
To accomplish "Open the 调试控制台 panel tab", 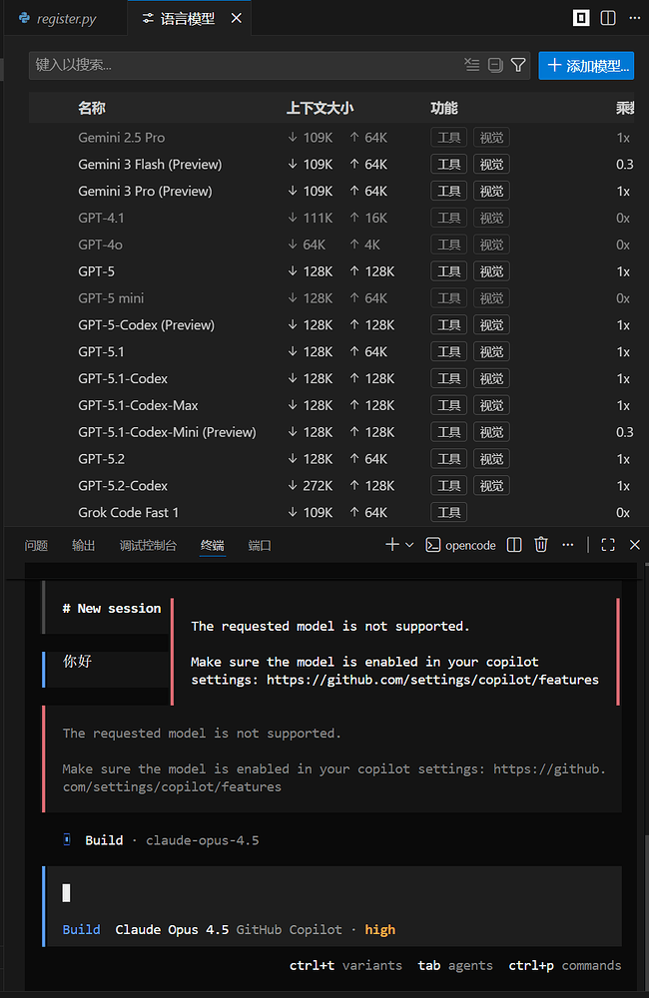I will [x=148, y=546].
